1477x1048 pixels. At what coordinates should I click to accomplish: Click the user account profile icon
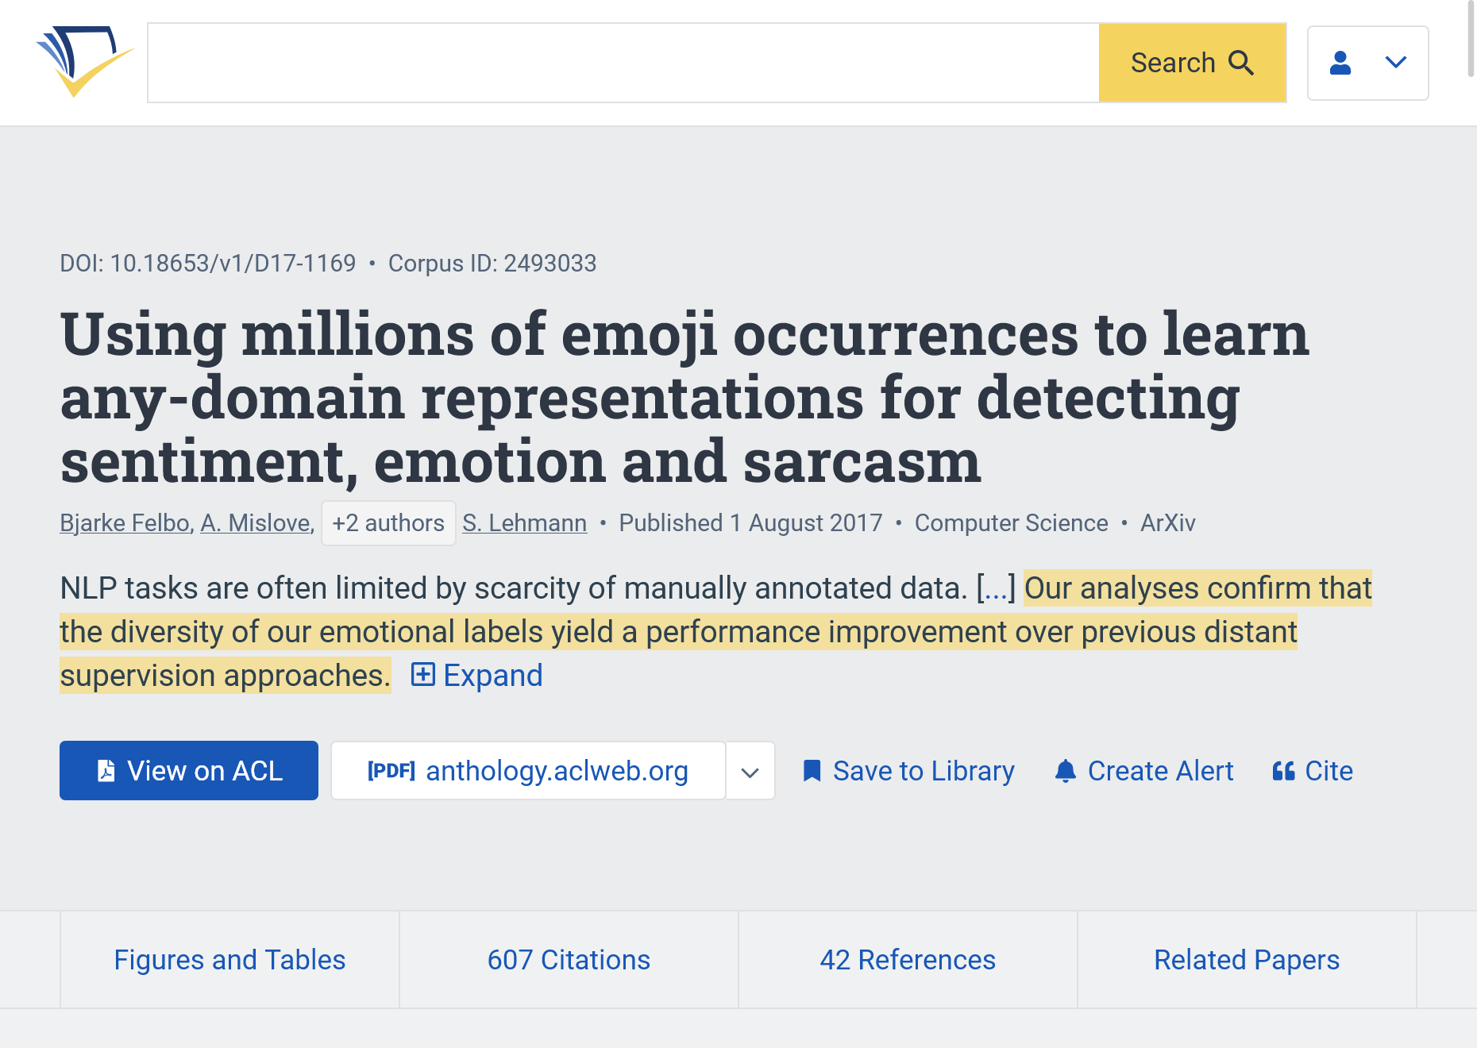click(1340, 63)
